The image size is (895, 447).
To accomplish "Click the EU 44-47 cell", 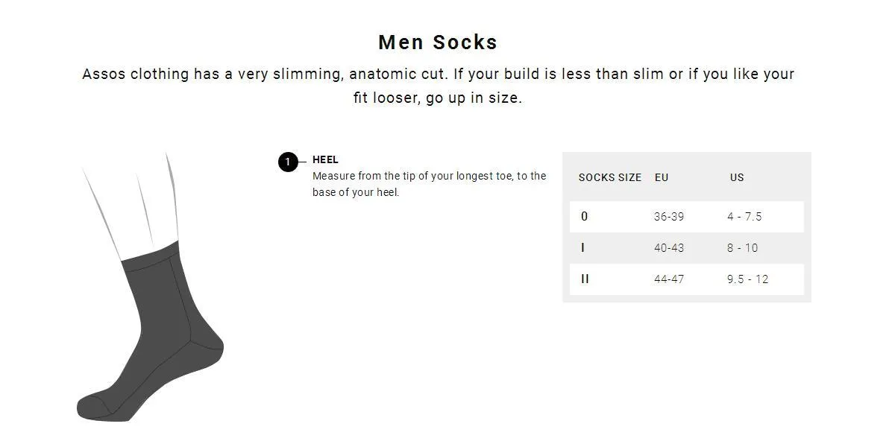I will (x=669, y=279).
